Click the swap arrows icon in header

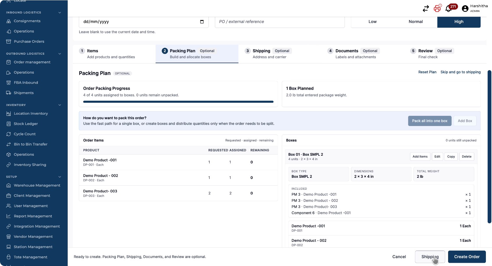[x=426, y=9]
